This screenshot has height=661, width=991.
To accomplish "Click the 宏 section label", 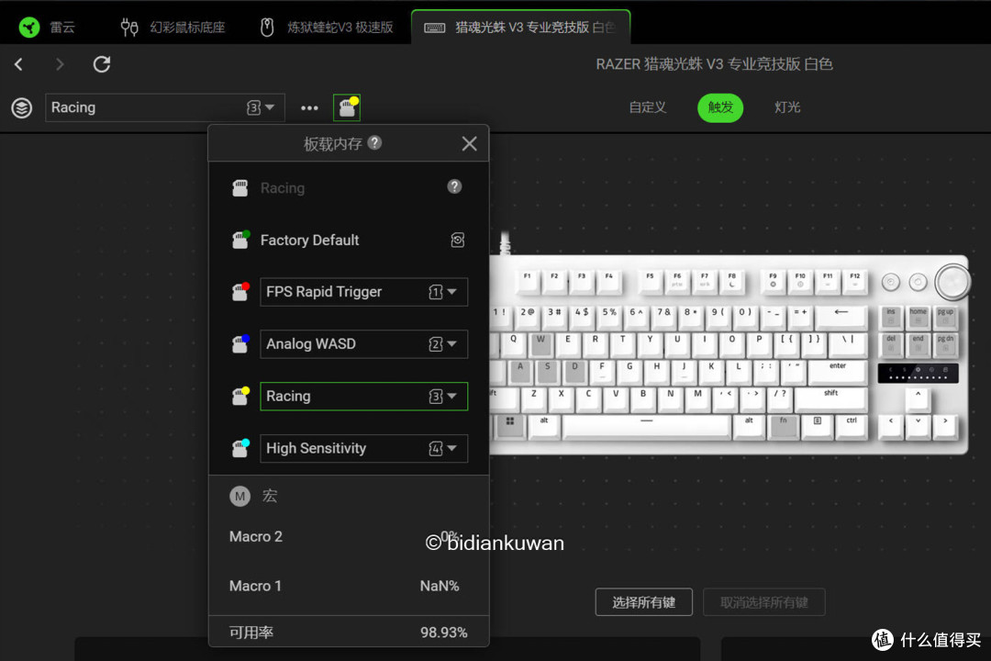I will pos(270,496).
